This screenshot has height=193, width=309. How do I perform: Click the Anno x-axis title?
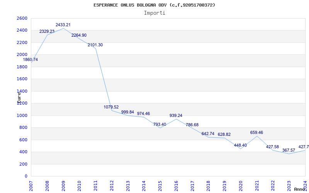[299, 189]
